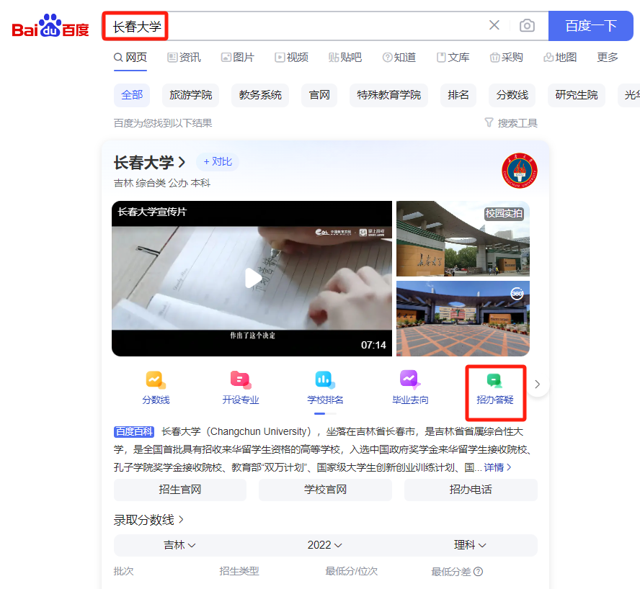Open the 录取分数线 section link
Viewport: 640px width, 589px height.
coord(148,520)
